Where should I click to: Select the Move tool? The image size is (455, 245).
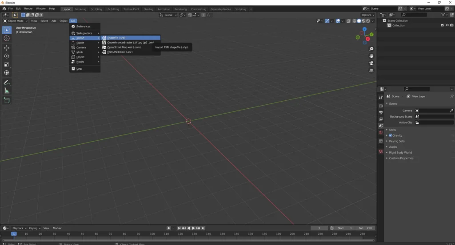tap(7, 48)
